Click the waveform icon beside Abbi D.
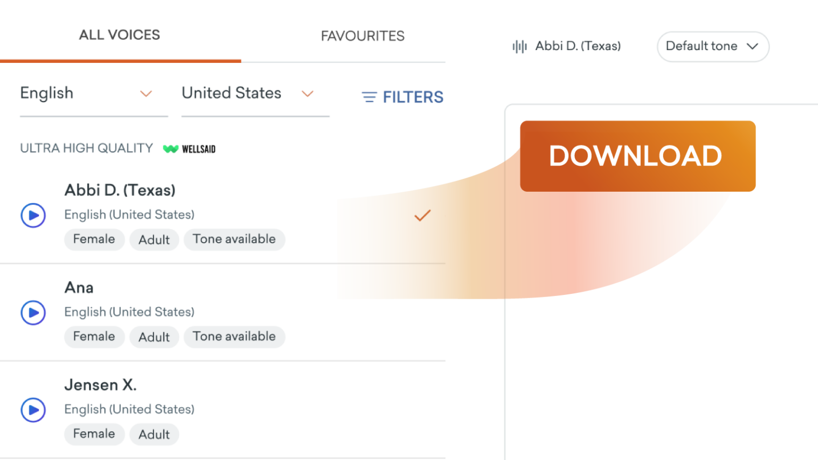This screenshot has width=818, height=460. (519, 46)
